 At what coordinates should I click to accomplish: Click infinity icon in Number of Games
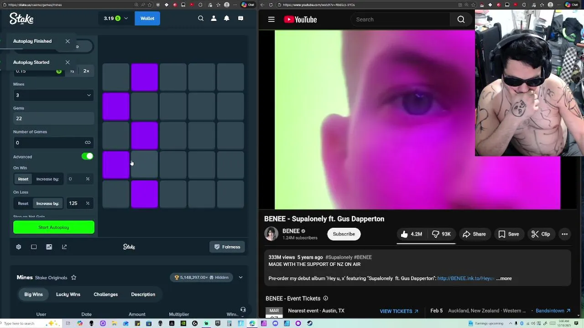[88, 143]
